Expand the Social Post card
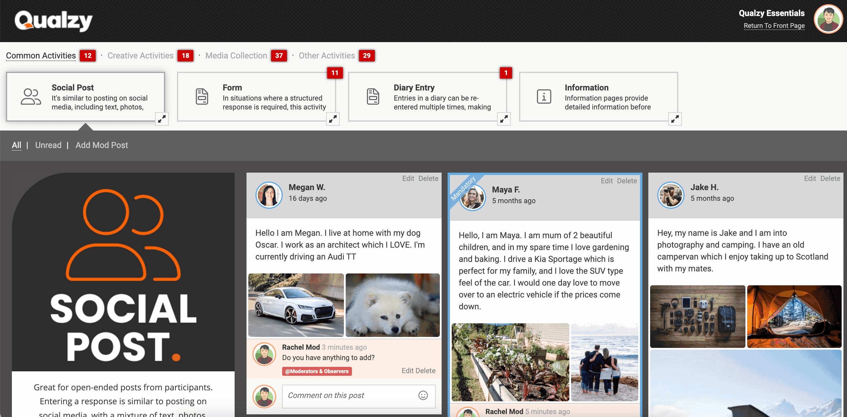 click(x=162, y=119)
